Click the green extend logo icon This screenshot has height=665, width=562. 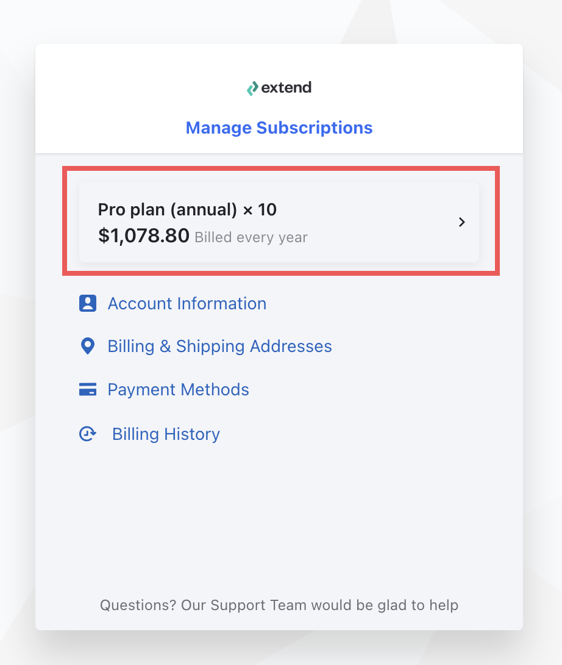(x=252, y=88)
